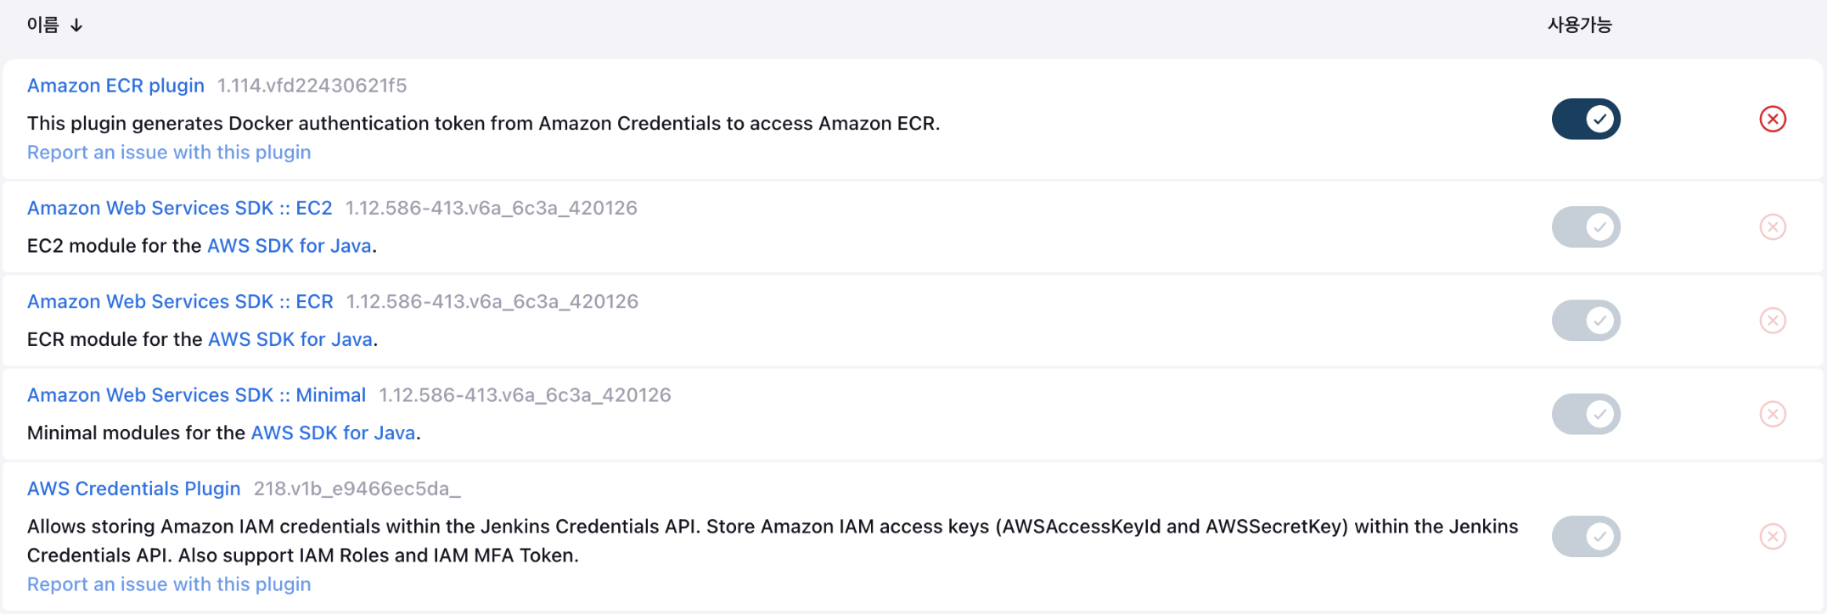The image size is (1827, 614).
Task: Open the Amazon ECR plugin link
Action: click(x=115, y=86)
